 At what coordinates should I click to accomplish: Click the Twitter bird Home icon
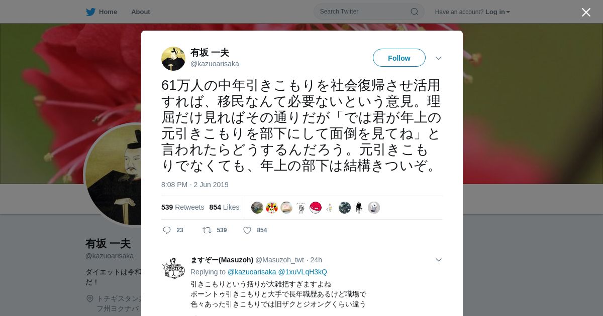90,12
